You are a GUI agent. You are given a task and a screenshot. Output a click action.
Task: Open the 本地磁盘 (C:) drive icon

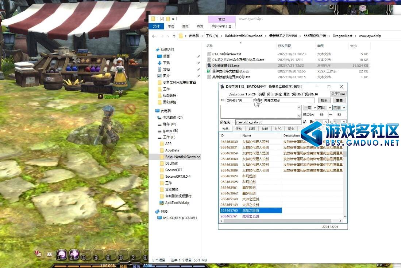tap(159, 117)
